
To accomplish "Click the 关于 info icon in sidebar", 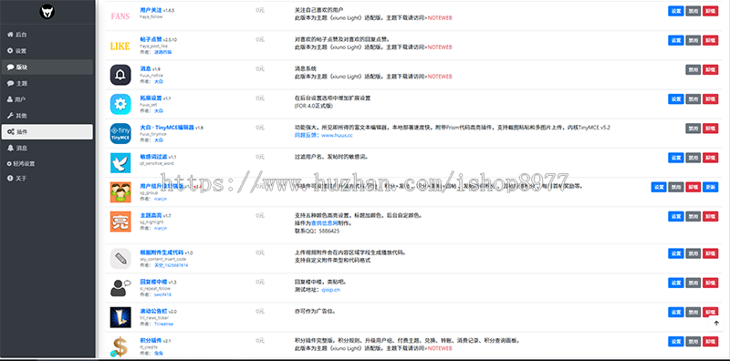I will pyautogui.click(x=10, y=178).
